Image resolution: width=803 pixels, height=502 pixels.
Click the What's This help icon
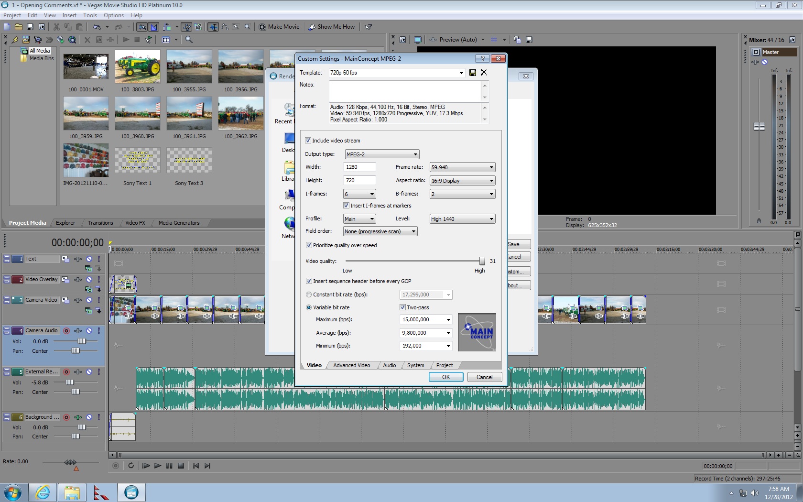coord(369,27)
